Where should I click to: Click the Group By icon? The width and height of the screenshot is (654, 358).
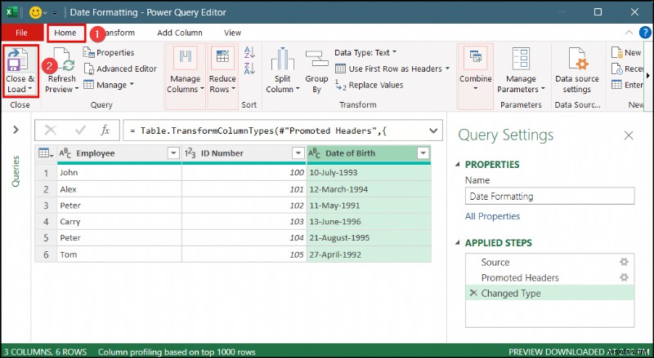click(x=316, y=59)
